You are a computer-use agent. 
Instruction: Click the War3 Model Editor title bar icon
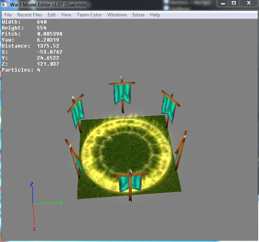4,5
